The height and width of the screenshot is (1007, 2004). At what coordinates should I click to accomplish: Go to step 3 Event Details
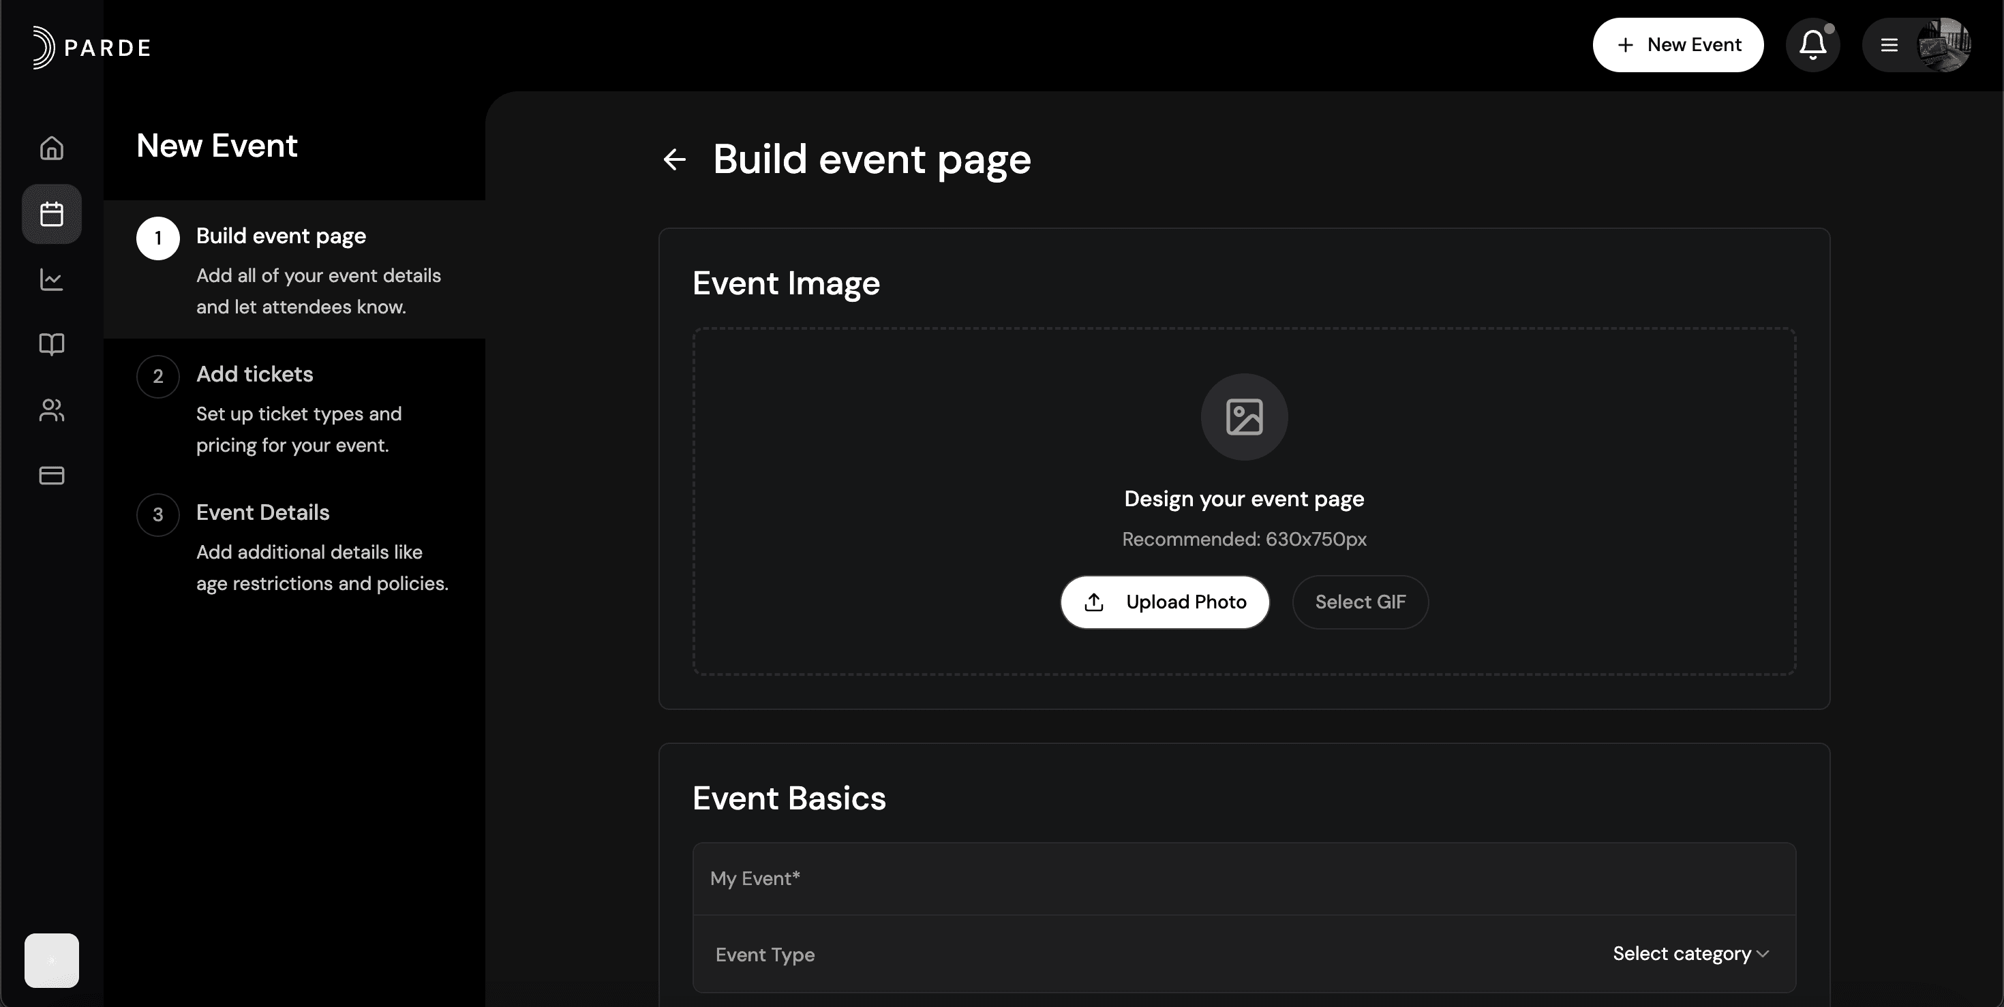(x=262, y=513)
